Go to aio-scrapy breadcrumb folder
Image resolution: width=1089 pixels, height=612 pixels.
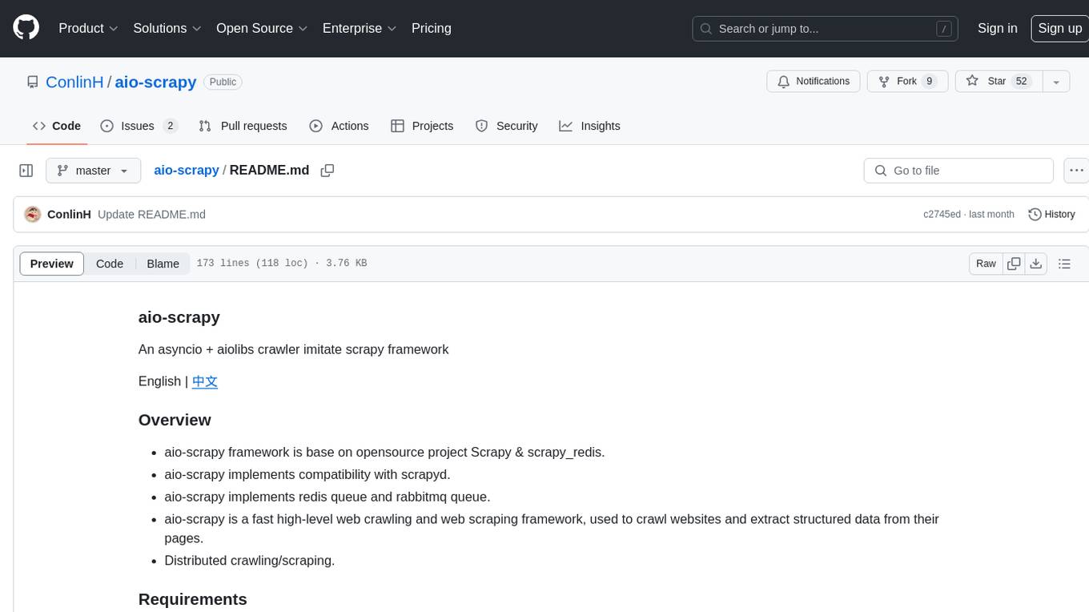pyautogui.click(x=187, y=171)
